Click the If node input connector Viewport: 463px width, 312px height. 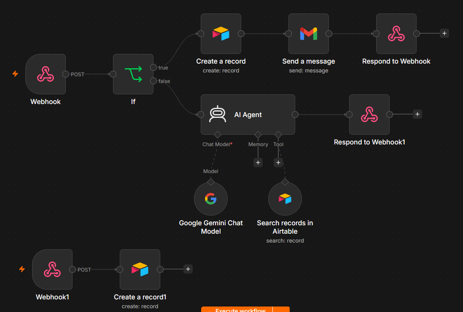coord(113,74)
